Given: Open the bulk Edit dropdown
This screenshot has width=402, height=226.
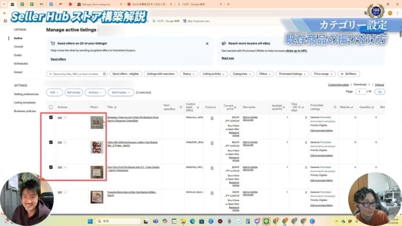Looking at the screenshot, I should click(x=54, y=92).
